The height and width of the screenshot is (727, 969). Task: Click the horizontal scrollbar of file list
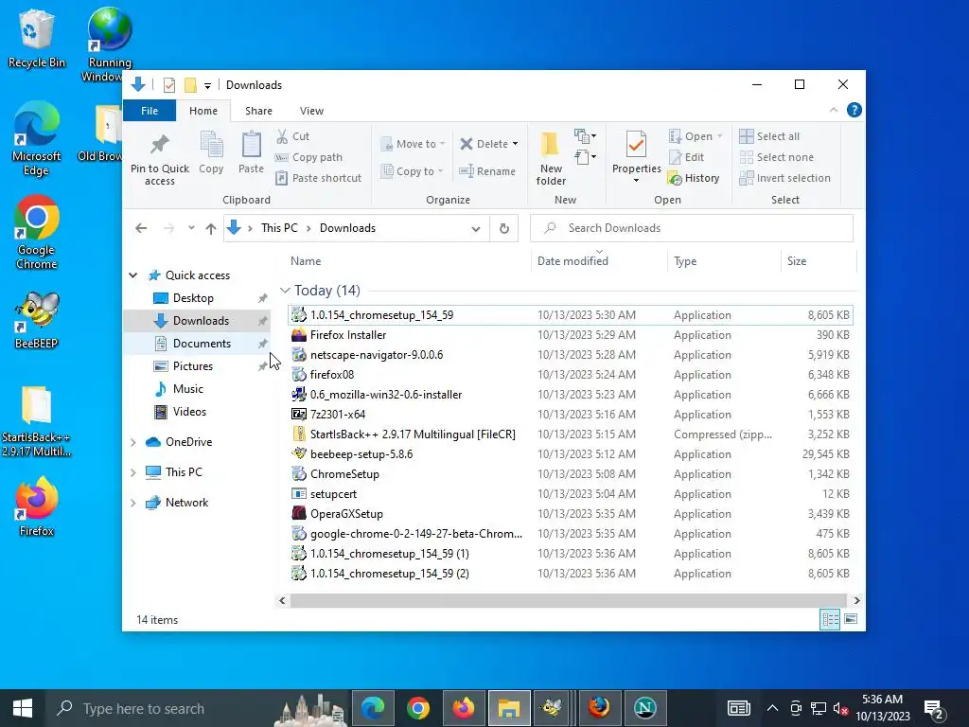[x=568, y=600]
